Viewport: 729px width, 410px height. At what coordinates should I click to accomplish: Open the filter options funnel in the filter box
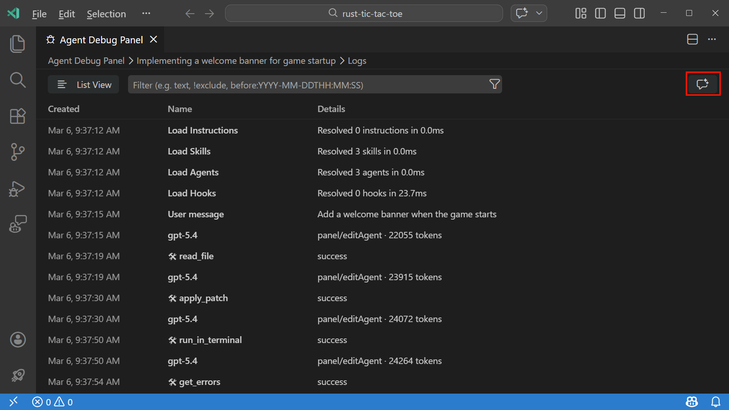coord(494,84)
